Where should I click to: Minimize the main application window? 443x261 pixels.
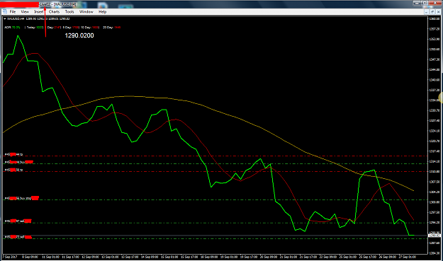coord(417,3)
